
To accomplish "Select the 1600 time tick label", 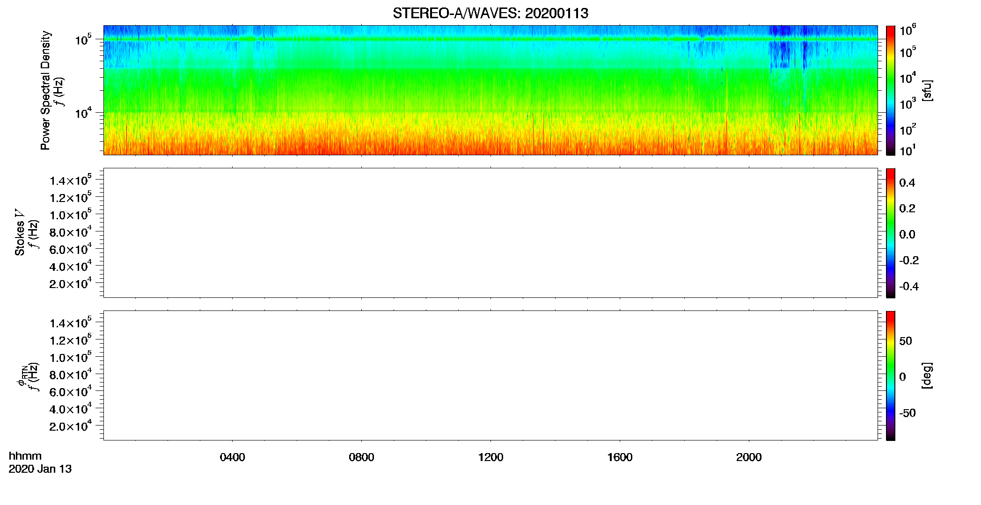I will (x=620, y=457).
